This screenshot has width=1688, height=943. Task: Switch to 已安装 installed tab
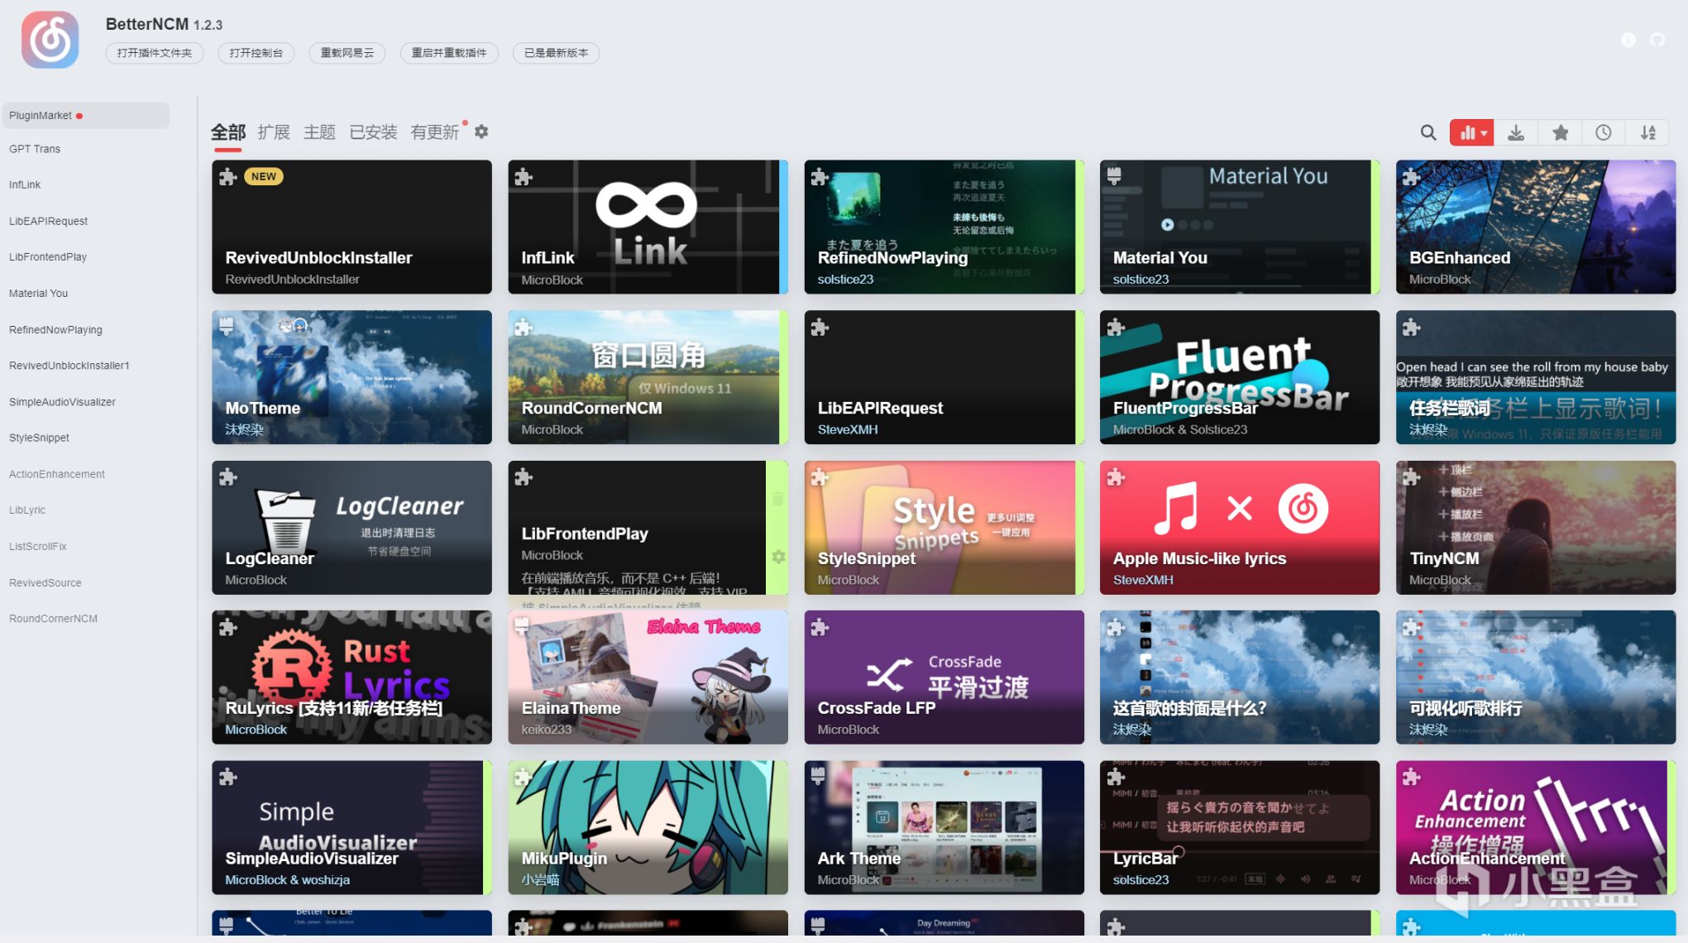point(373,132)
